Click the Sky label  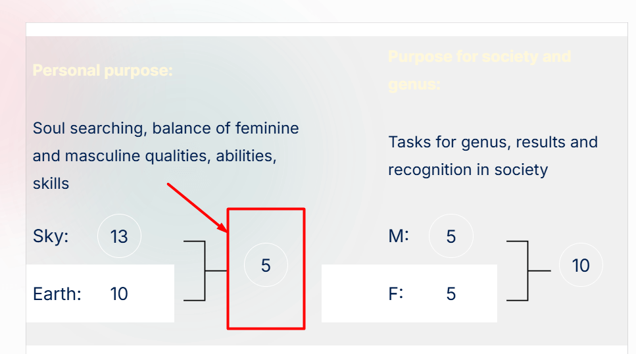[x=51, y=236]
